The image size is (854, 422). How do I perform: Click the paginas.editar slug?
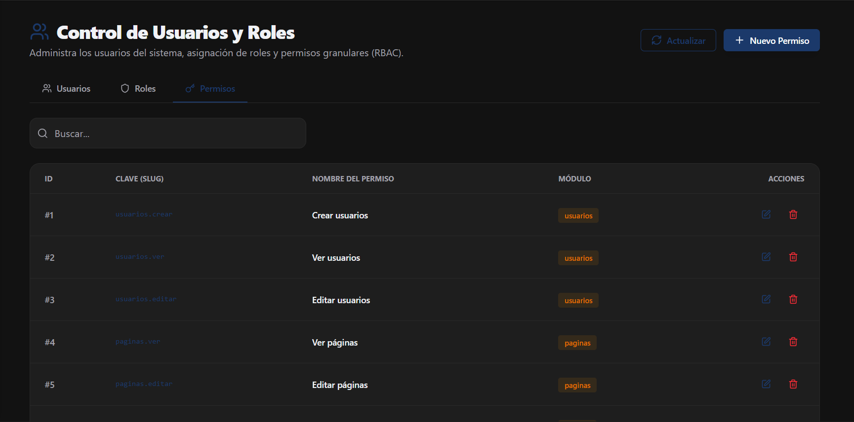pos(144,384)
